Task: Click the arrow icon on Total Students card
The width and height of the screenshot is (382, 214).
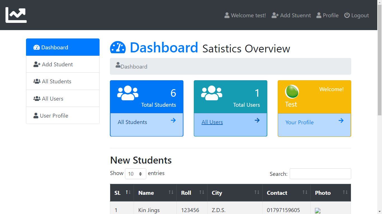Action: 173,120
